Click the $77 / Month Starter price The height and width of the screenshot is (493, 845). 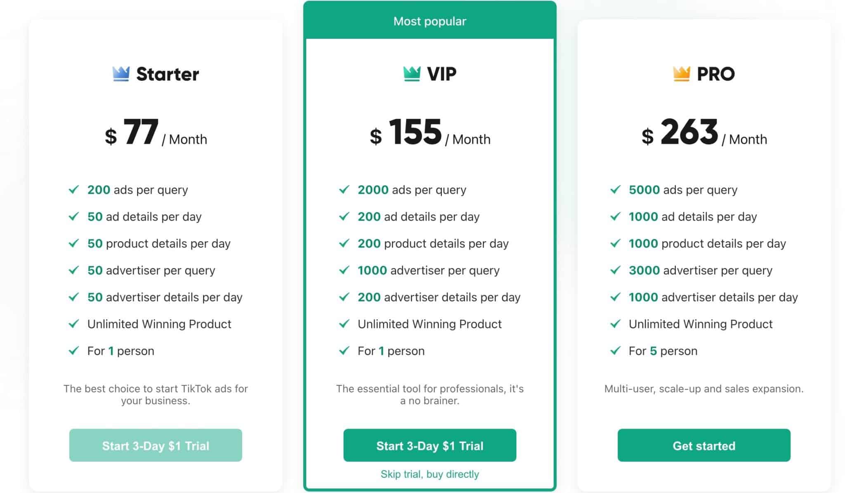click(156, 133)
